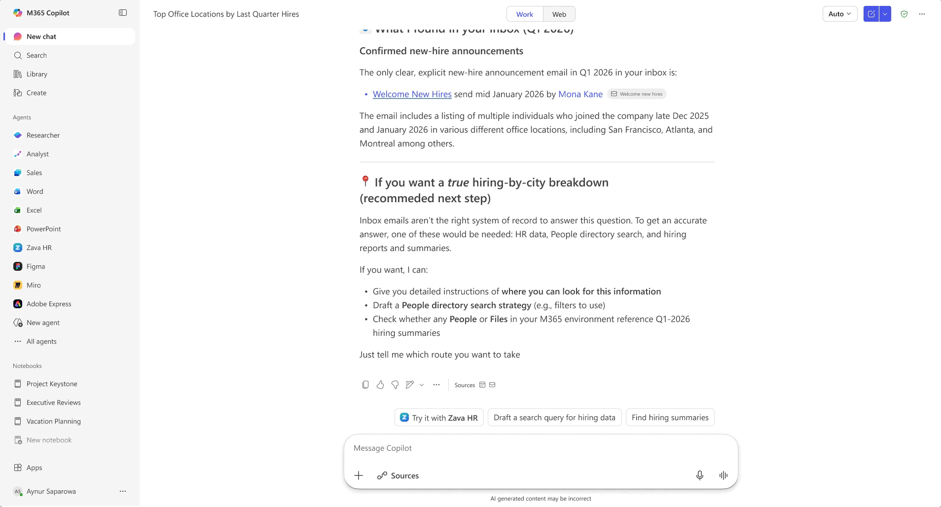
Task: Open the Welcome New Hires email link
Action: [412, 94]
